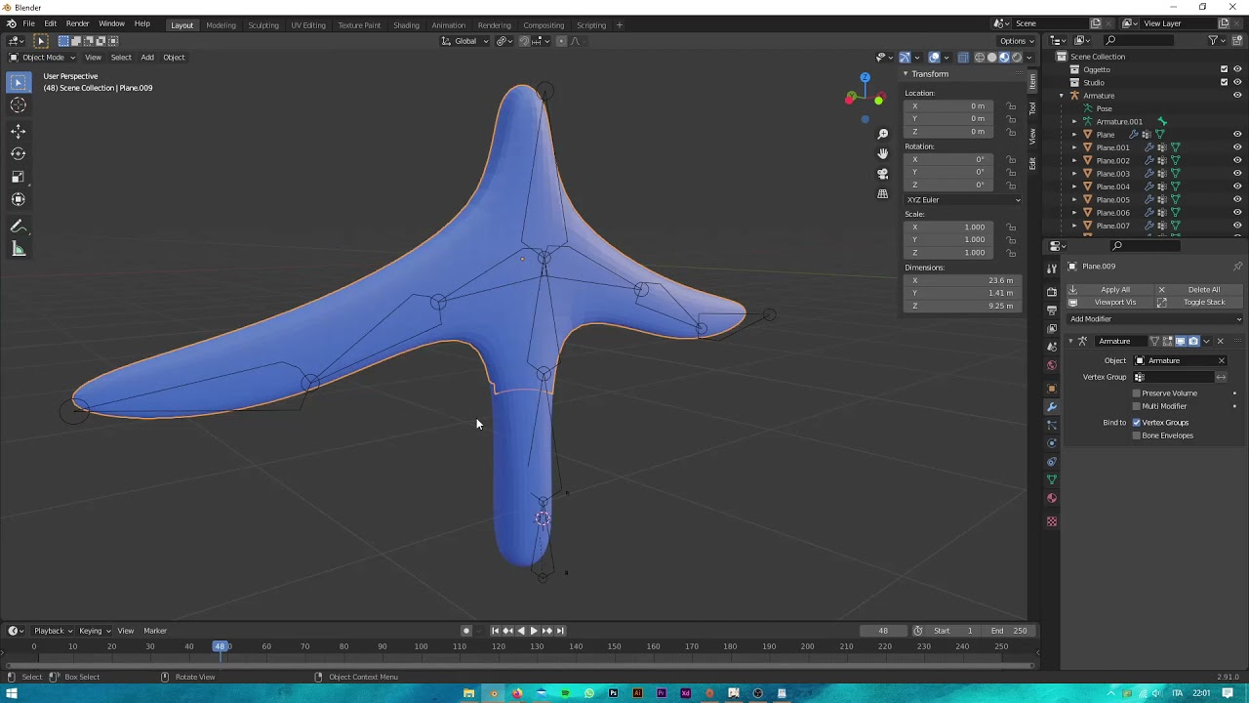Click the Location X value field

[x=947, y=106]
